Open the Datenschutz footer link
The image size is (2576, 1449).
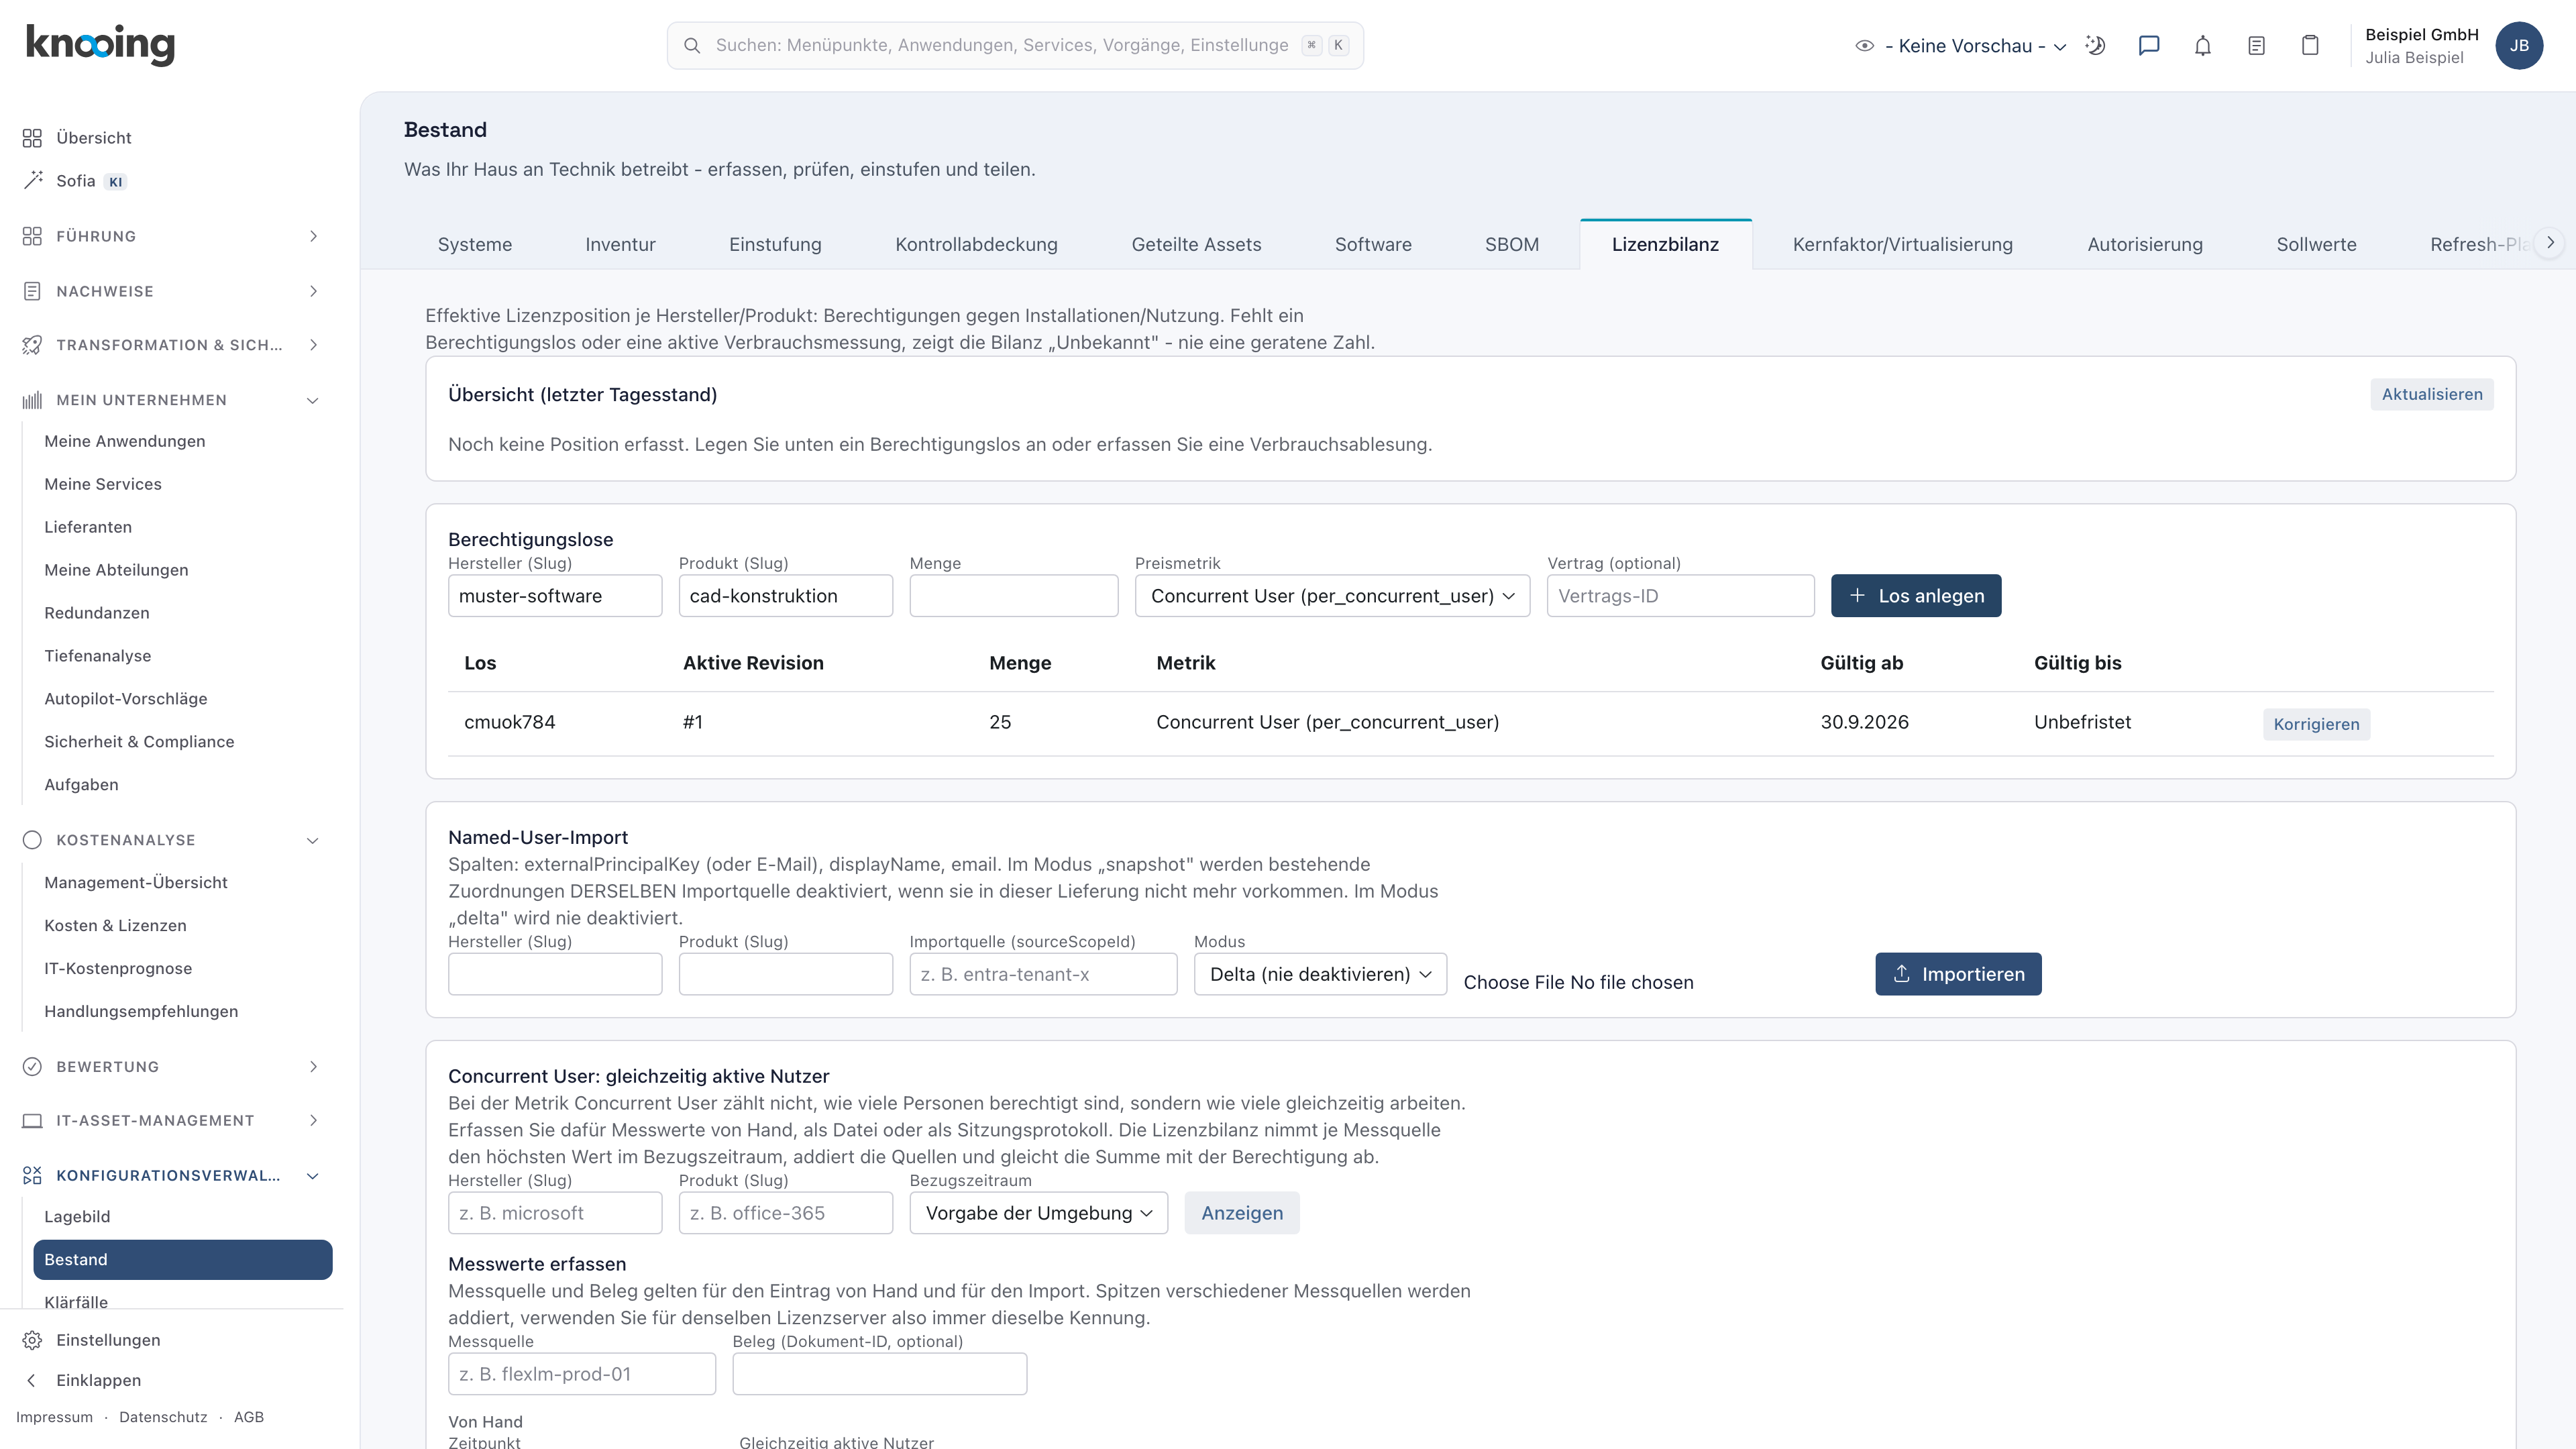click(x=163, y=1417)
